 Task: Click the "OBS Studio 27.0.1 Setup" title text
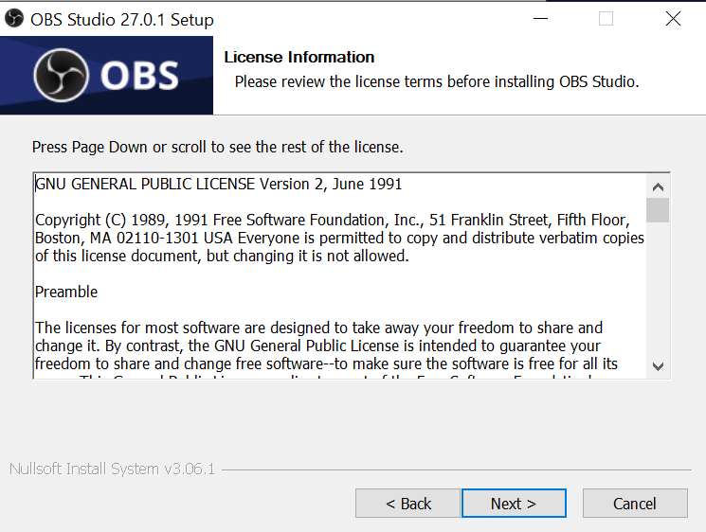coord(122,19)
